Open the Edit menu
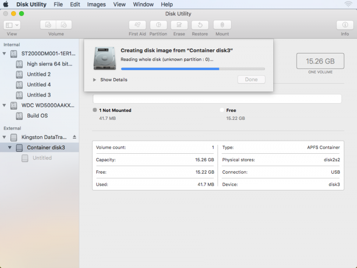The image size is (357, 268). tap(75, 4)
